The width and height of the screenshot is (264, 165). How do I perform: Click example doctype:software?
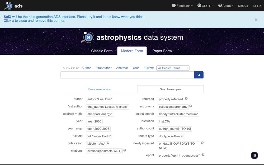tap(171, 136)
